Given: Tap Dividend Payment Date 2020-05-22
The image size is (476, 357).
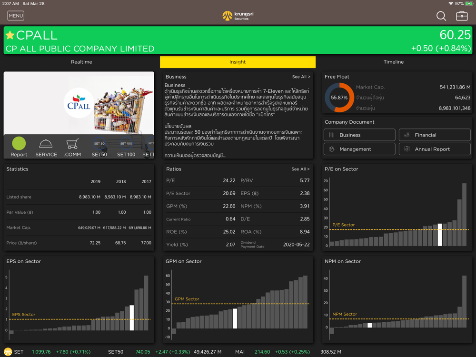Looking at the screenshot, I should click(296, 245).
